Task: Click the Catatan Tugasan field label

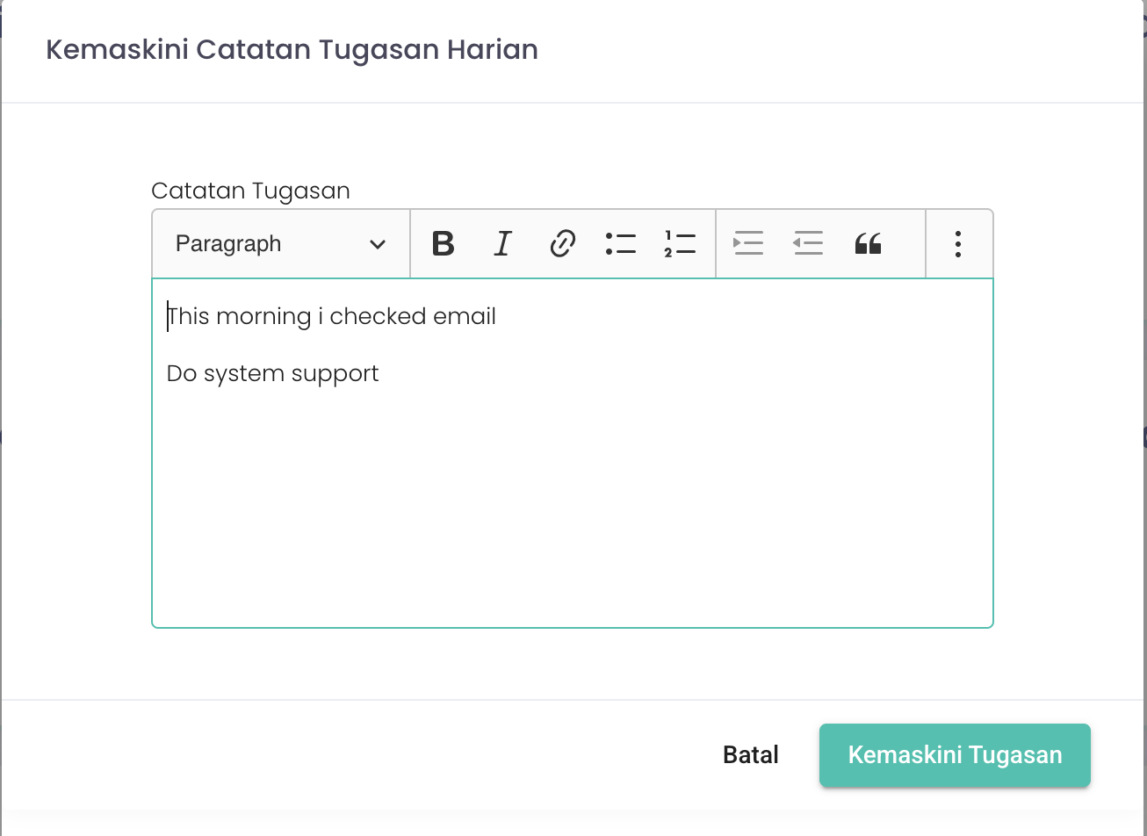Action: point(250,191)
